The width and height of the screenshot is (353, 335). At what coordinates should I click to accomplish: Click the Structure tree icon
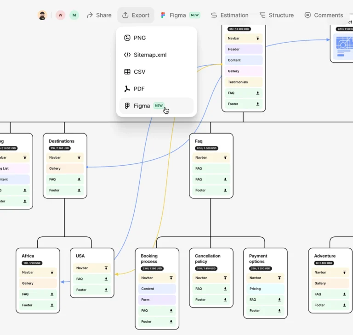(x=262, y=15)
